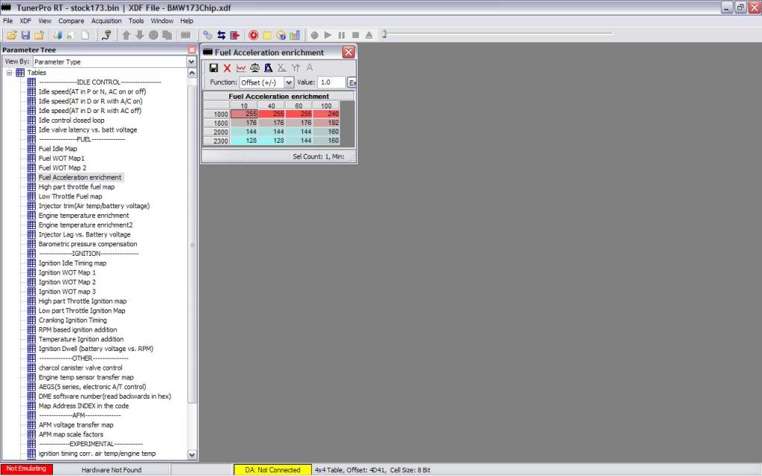
Task: Open the View By dropdown
Action: [x=191, y=62]
